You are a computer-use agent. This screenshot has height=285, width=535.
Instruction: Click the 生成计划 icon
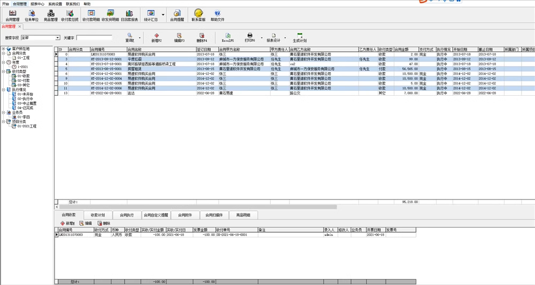pyautogui.click(x=300, y=37)
